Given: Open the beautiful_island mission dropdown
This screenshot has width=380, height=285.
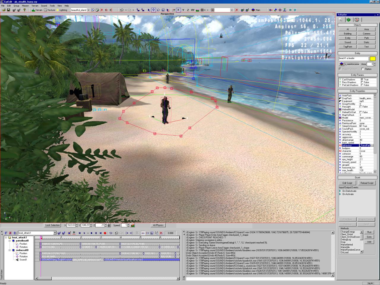Looking at the screenshot, I should click(x=88, y=10).
